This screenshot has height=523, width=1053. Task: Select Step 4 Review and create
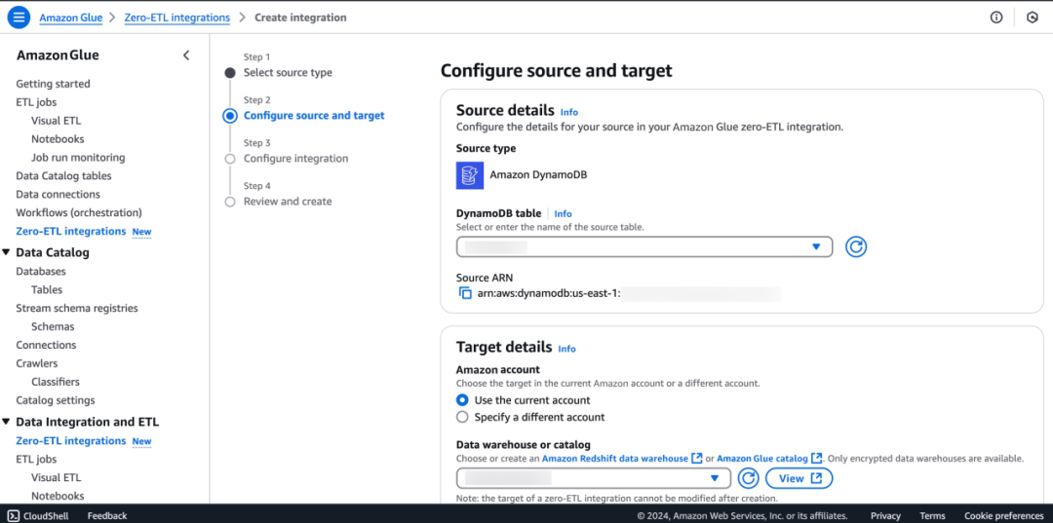coord(288,202)
